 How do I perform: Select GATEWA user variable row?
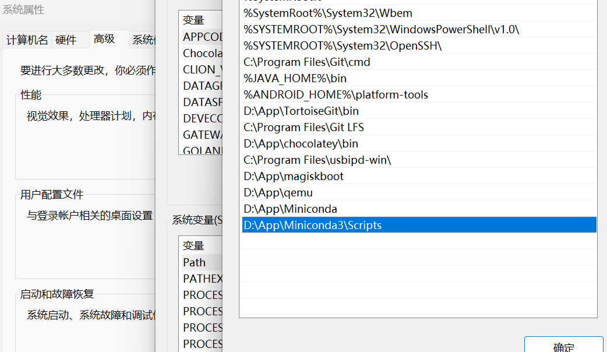click(201, 135)
